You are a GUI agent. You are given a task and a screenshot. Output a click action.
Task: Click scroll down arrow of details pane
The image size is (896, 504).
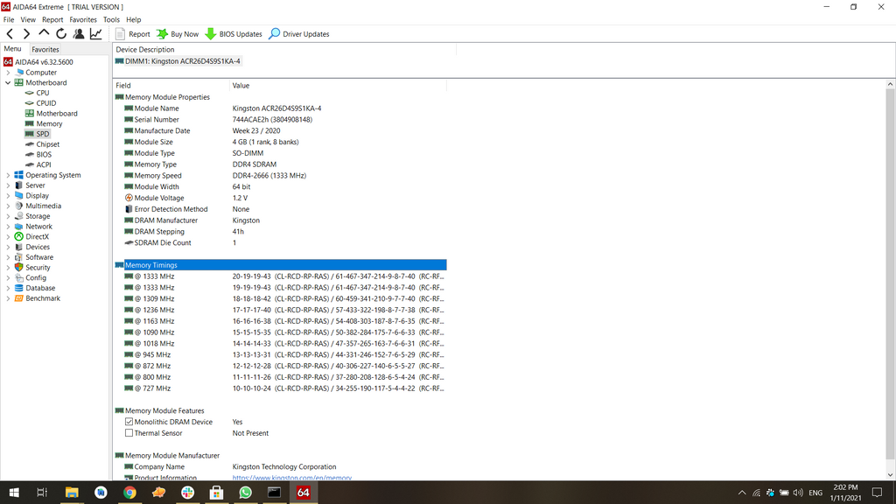tap(890, 475)
